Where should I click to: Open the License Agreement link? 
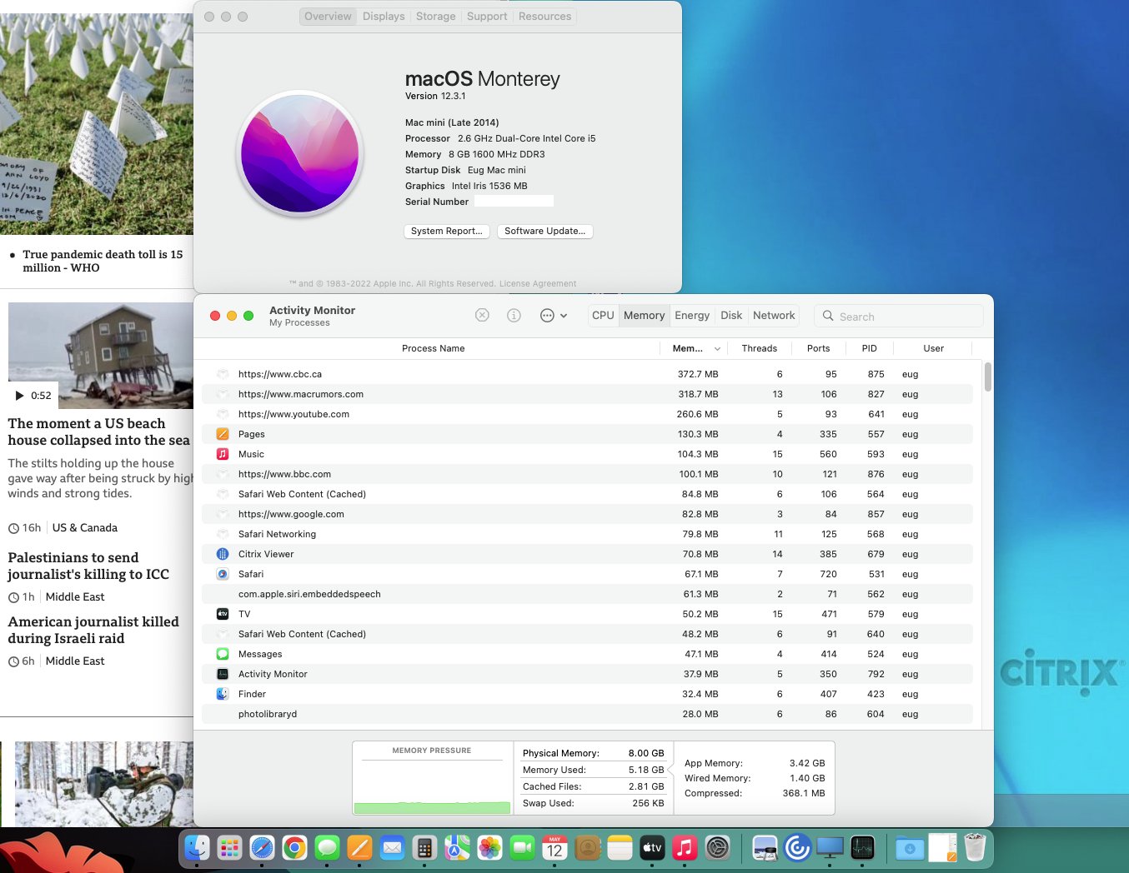coord(538,284)
